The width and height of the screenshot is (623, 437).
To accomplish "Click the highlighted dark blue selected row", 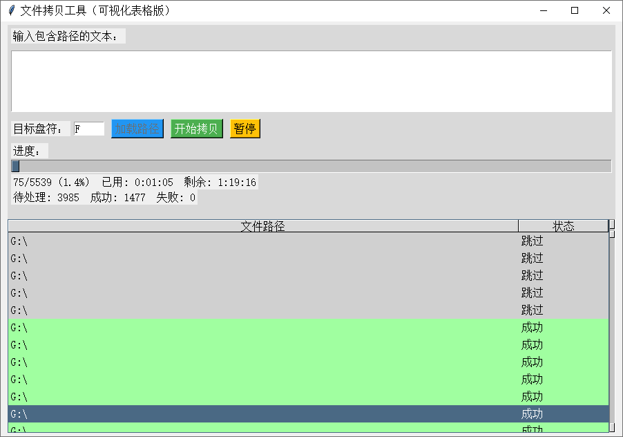I will [308, 414].
